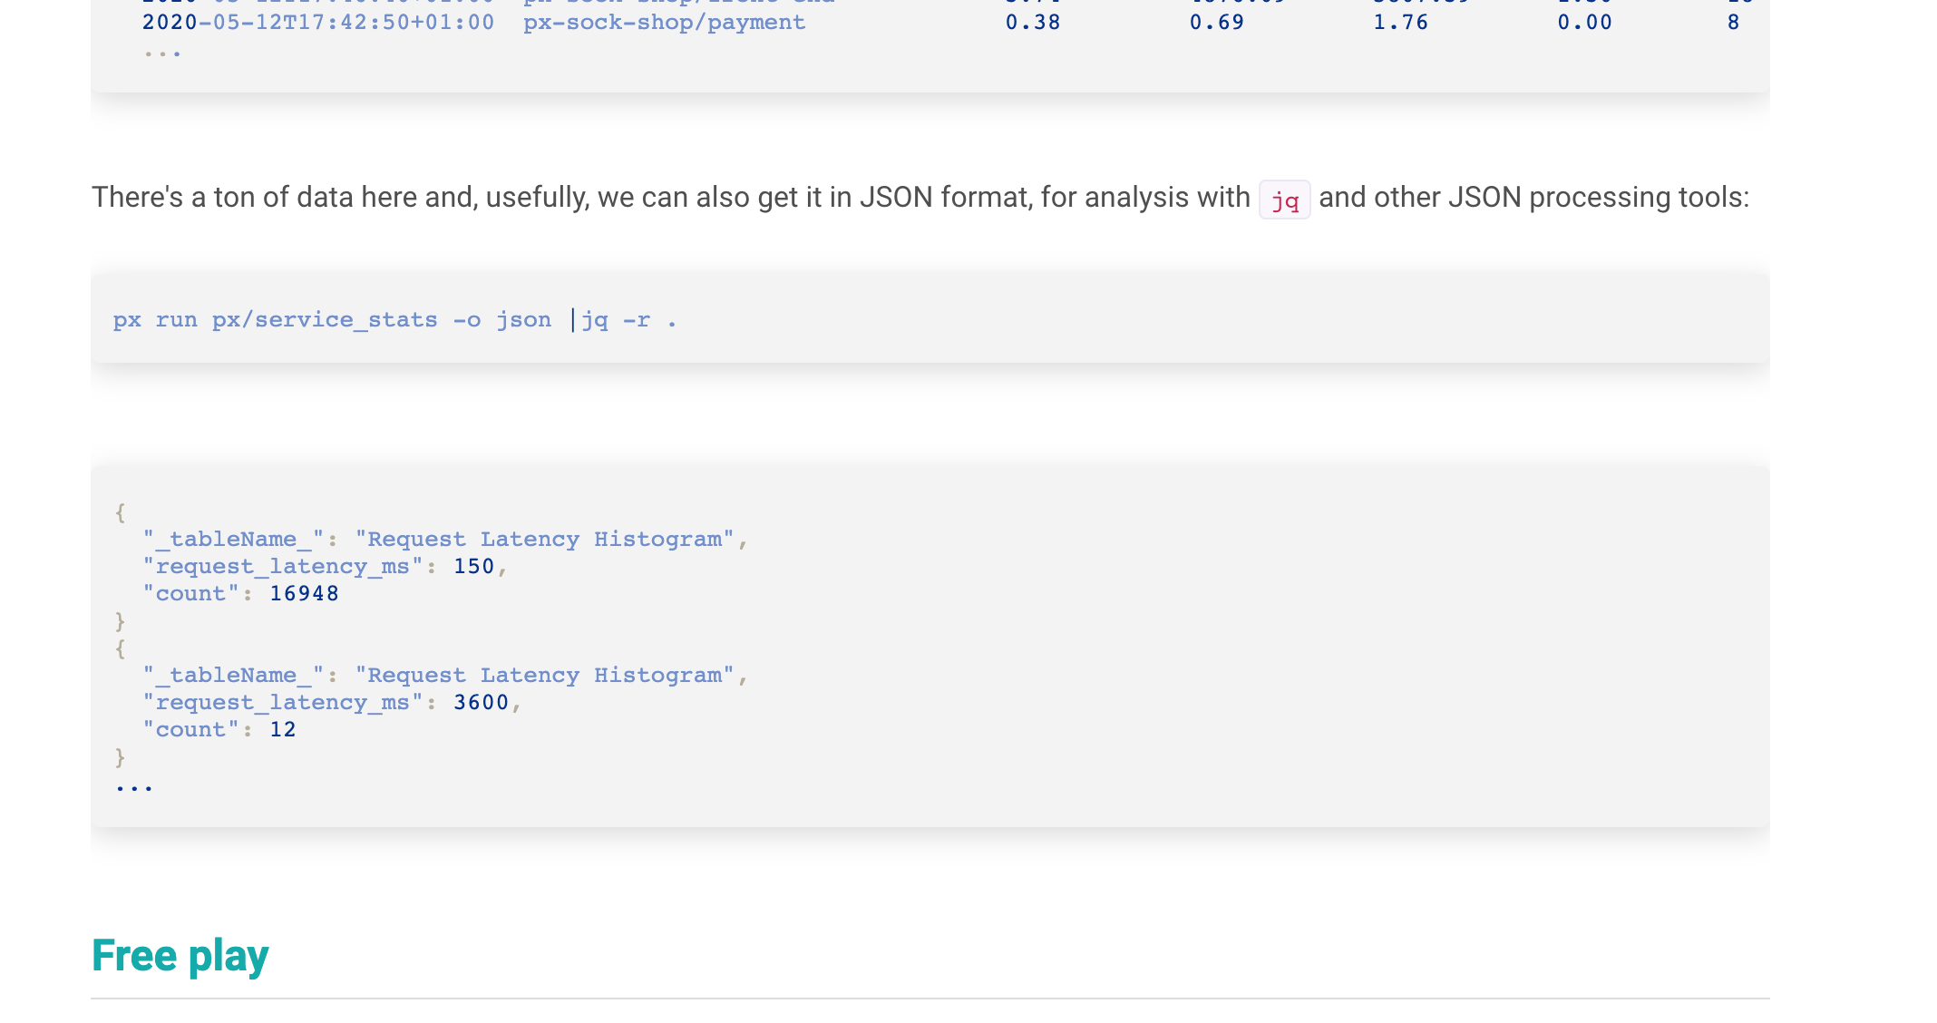The height and width of the screenshot is (1023, 1937).
Task: Click the count value 16948
Action: [304, 594]
